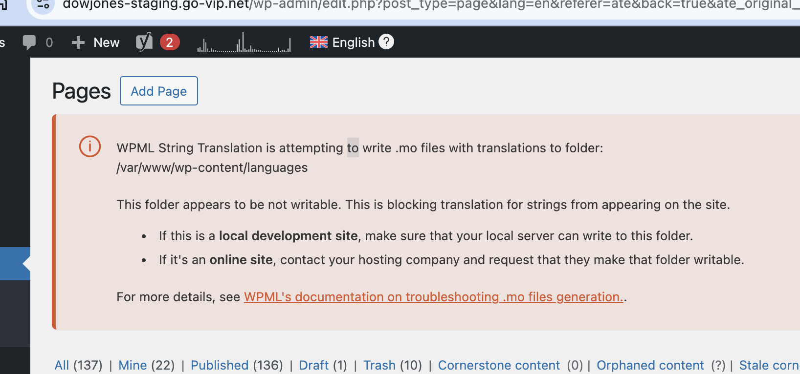Open the New content menu
The height and width of the screenshot is (374, 800).
(95, 42)
